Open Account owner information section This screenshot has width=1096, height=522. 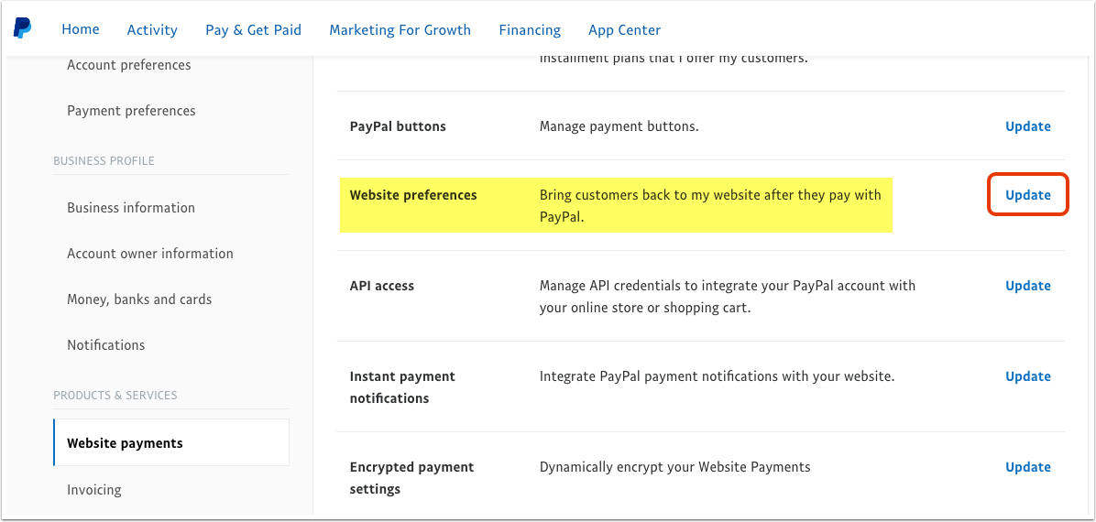point(150,254)
